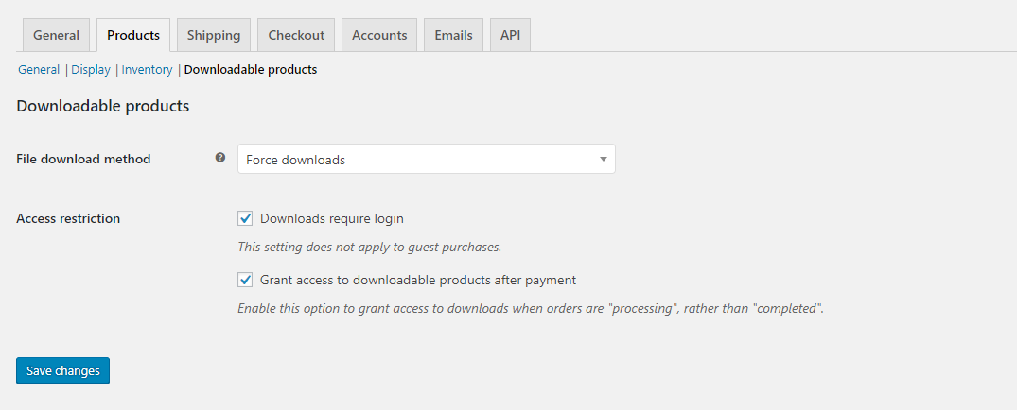Click the help icon beside File download method

tap(220, 158)
